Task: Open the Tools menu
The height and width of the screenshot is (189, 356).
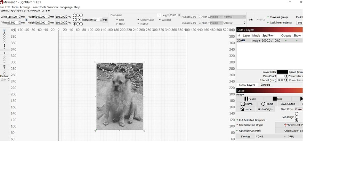Action: point(15,7)
